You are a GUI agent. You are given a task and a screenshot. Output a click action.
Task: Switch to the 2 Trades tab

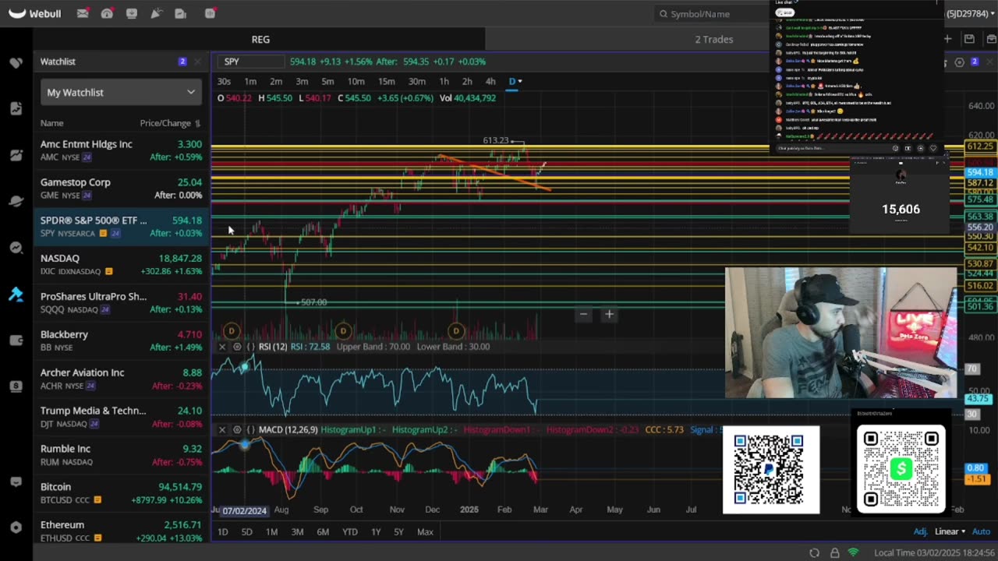(714, 39)
